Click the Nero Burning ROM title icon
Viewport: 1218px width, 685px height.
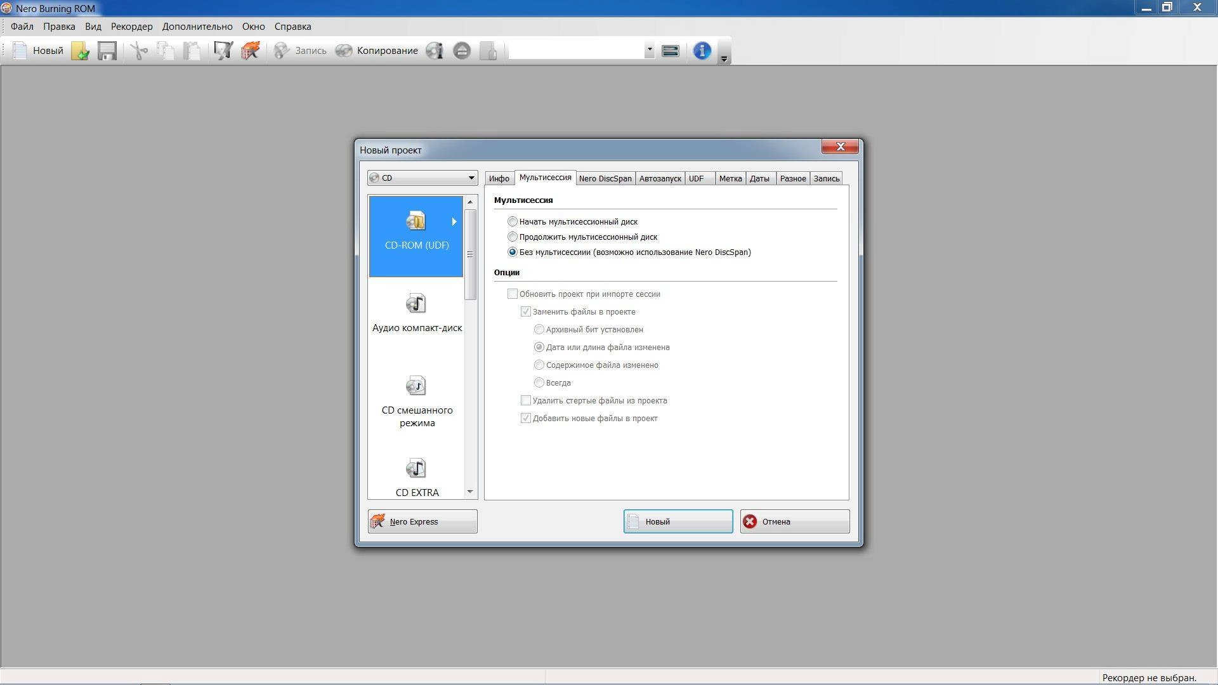coord(6,8)
